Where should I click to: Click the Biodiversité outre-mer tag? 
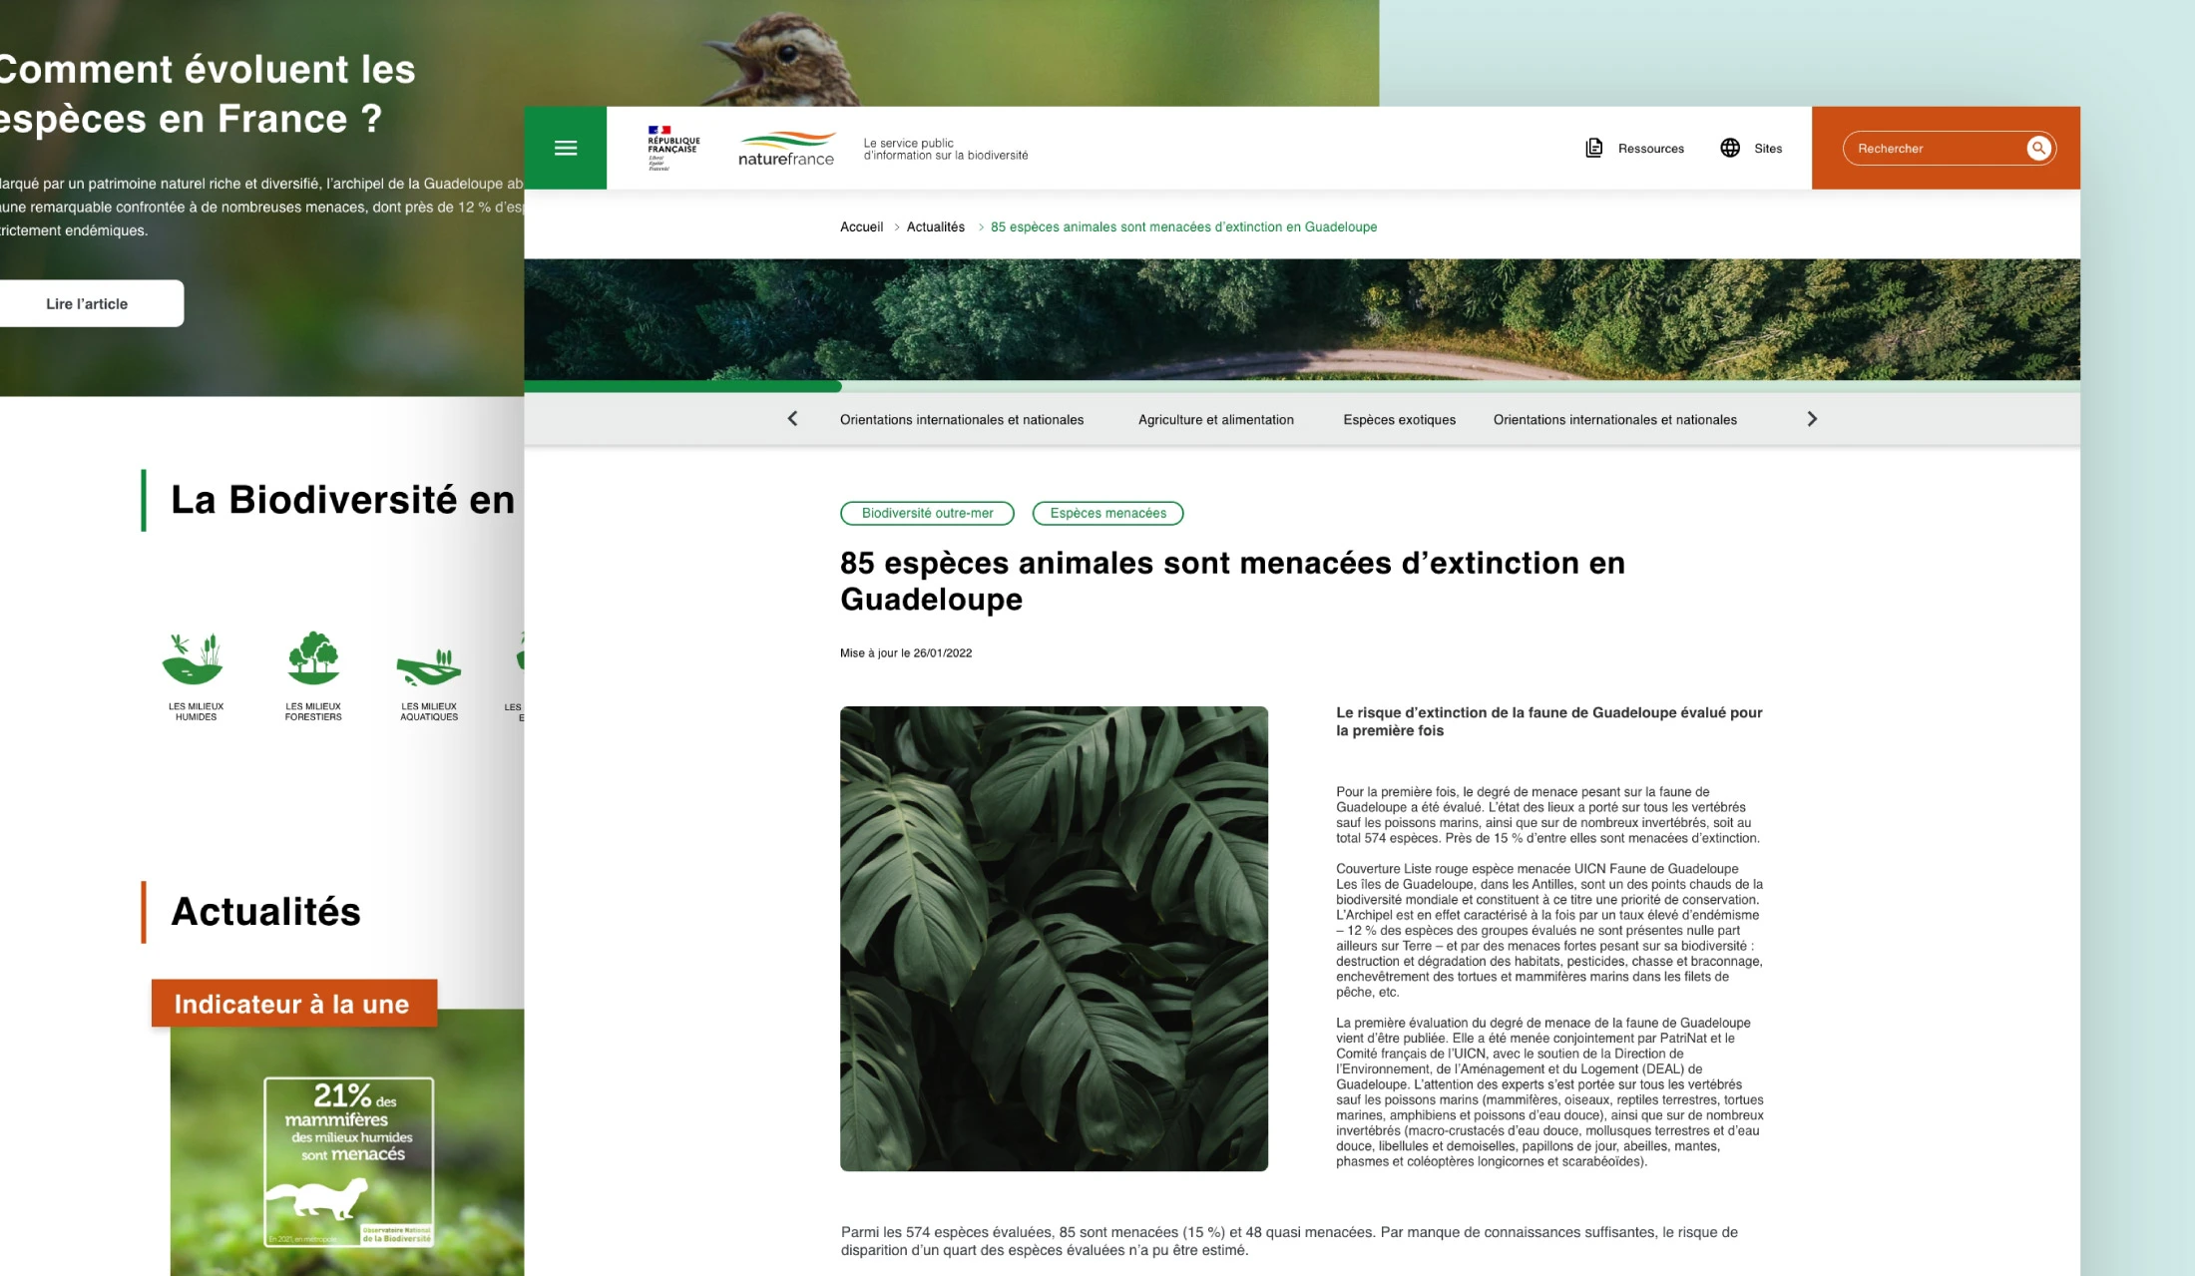927,513
